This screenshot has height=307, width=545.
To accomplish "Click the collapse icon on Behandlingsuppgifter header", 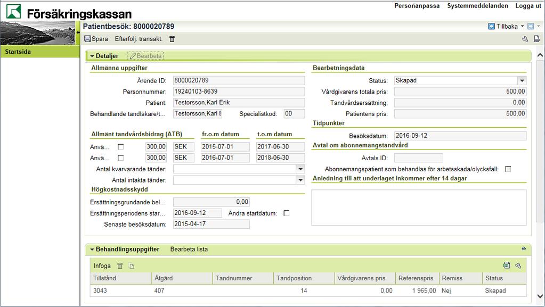I will tap(524, 248).
